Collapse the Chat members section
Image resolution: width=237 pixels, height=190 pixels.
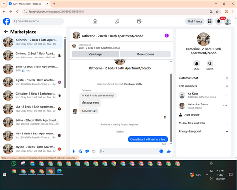point(203,86)
